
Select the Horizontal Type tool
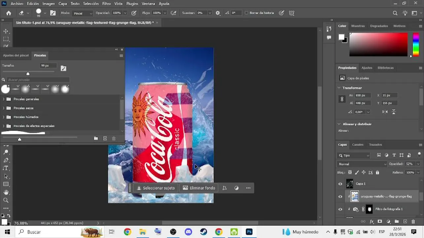6,168
